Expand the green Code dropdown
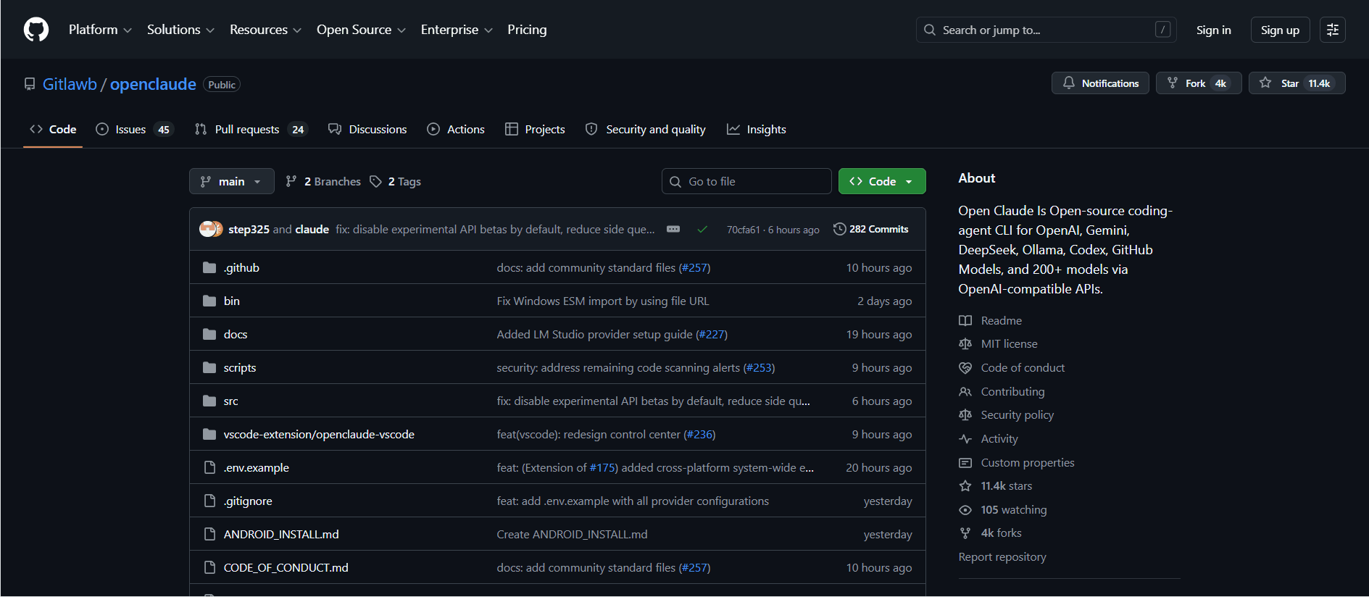This screenshot has width=1369, height=597. pyautogui.click(x=881, y=181)
